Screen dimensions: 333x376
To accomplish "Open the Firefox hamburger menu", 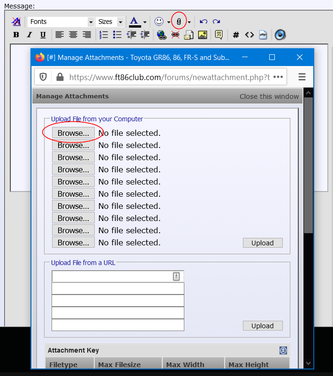I will click(x=302, y=77).
